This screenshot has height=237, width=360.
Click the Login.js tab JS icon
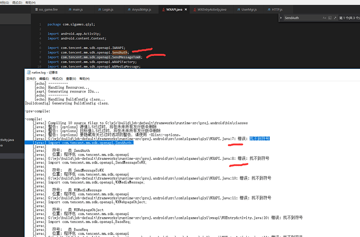100,9
